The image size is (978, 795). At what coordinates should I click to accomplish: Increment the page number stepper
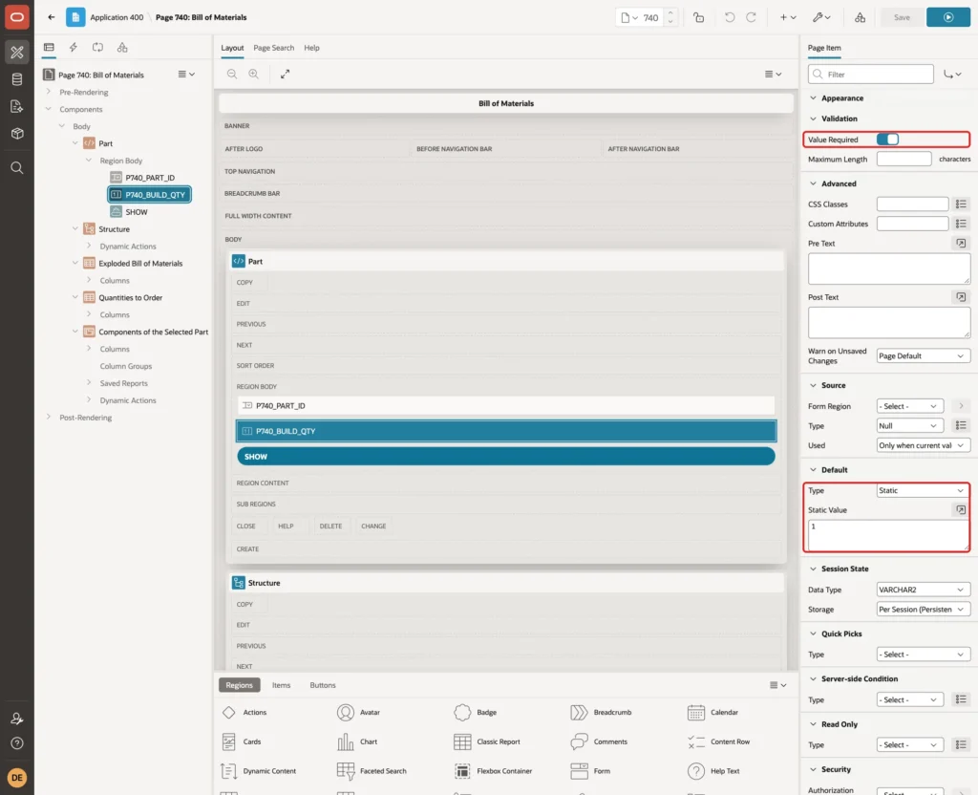[670, 12]
